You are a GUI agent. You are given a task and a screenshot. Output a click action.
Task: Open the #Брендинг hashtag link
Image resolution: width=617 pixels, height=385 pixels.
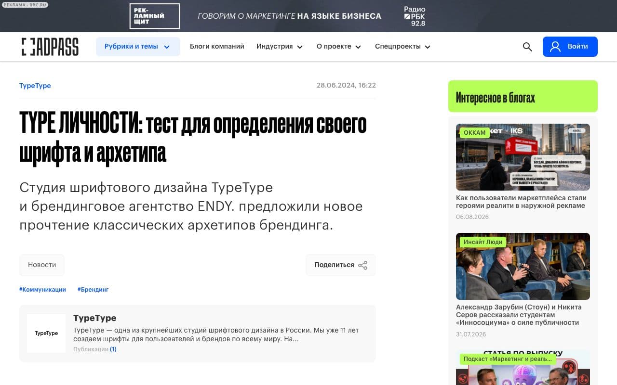tap(93, 290)
